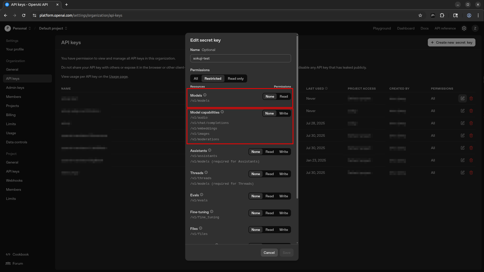This screenshot has height=272, width=484.
Task: Click the settings gear icon in header
Action: (464, 28)
